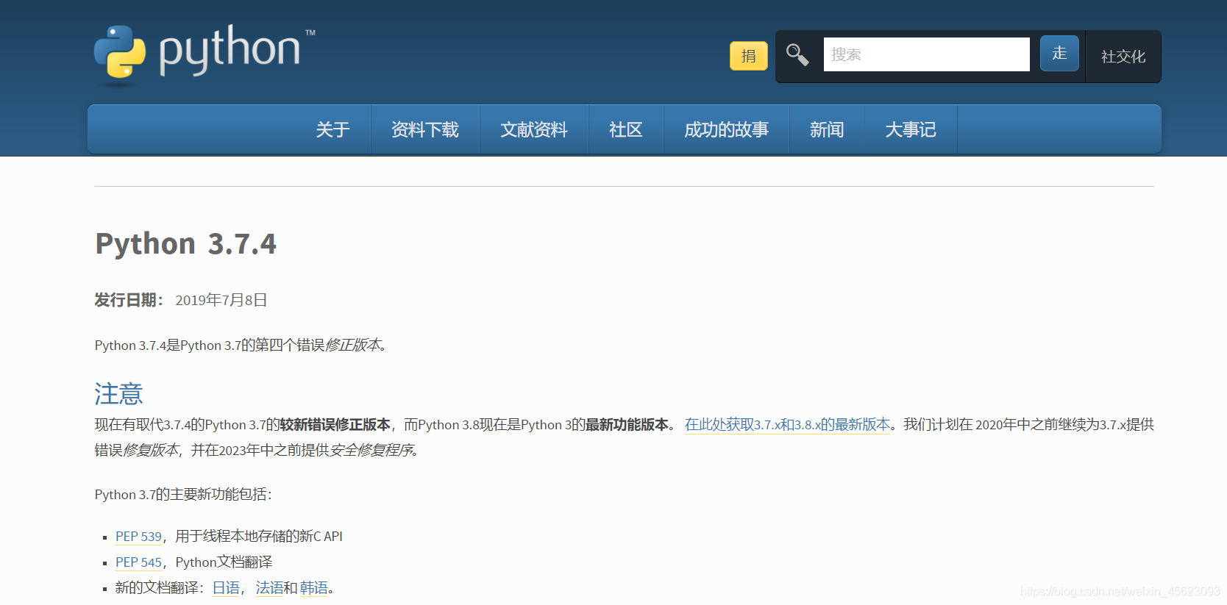The width and height of the screenshot is (1227, 605).
Task: Click the Python 3.7.4 page heading
Action: click(186, 243)
